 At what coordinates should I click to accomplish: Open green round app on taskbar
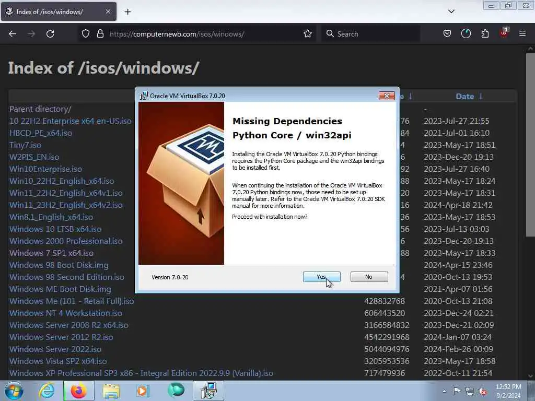176,391
